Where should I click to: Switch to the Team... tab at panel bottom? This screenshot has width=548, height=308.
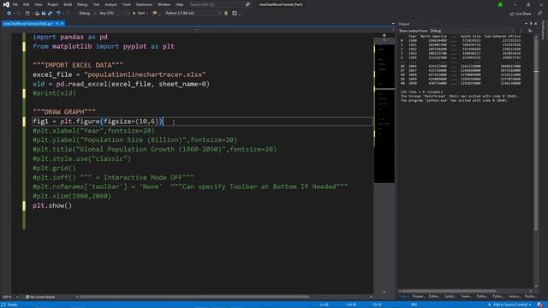[466, 296]
